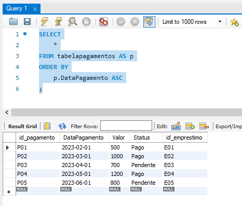The width and height of the screenshot is (242, 206).
Task: Refresh result data with arrows icon
Action: [62, 126]
